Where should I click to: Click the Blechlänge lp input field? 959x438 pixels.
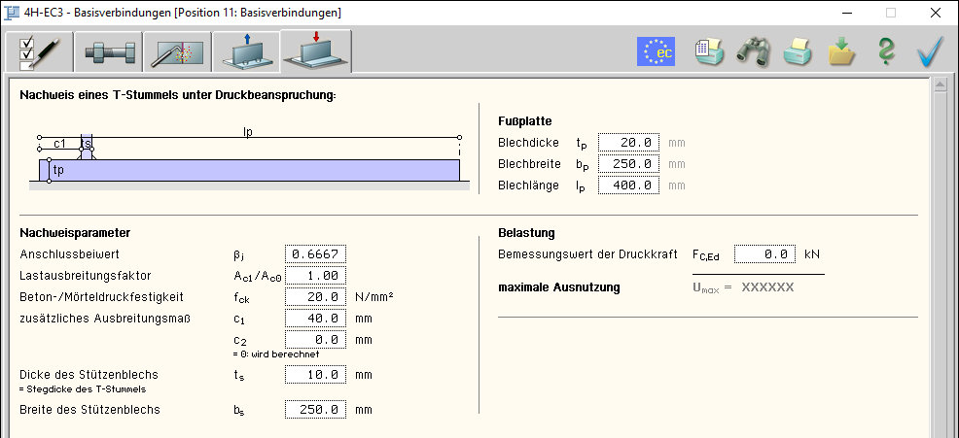coord(629,185)
